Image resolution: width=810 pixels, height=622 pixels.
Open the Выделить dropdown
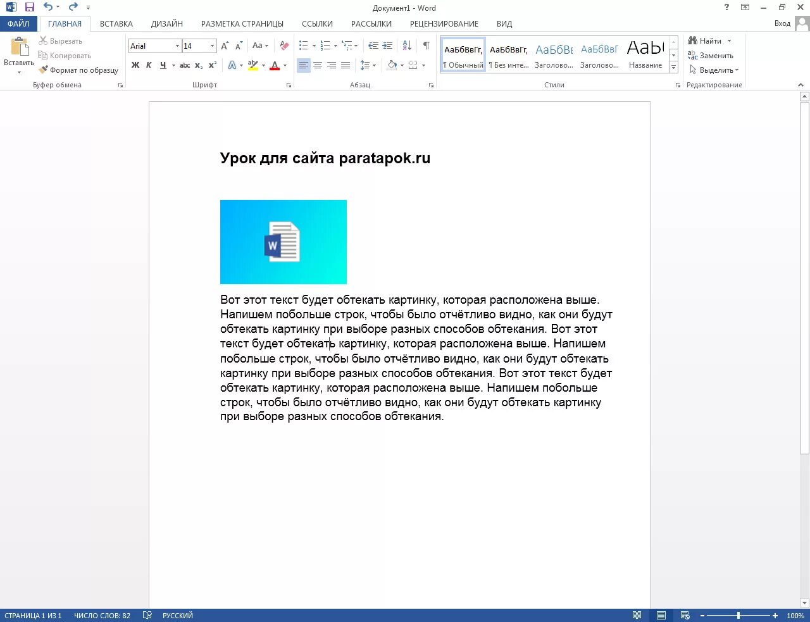(714, 70)
